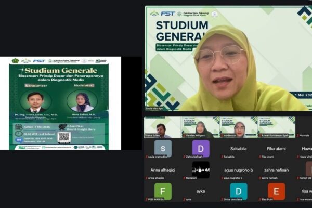Click muted mic icon beside small agus nugroho b label
Image resolution: width=312 pixels, height=208 pixels.
[222, 178]
